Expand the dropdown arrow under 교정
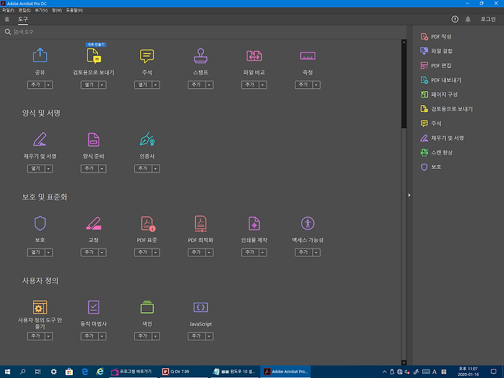Screen dimensions: 504x378 click(102, 252)
